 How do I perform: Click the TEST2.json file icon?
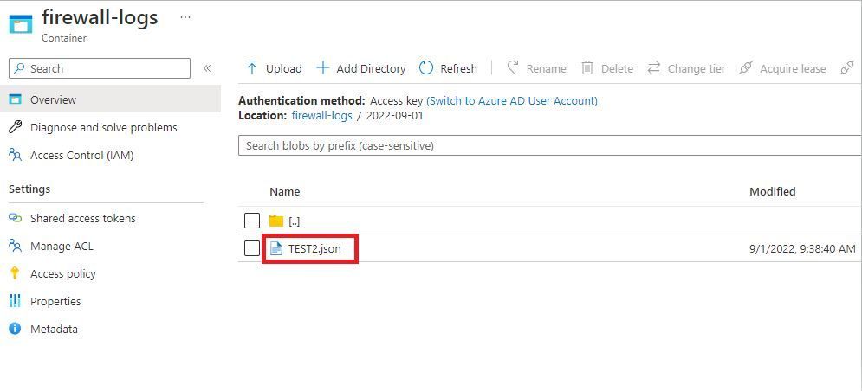276,249
